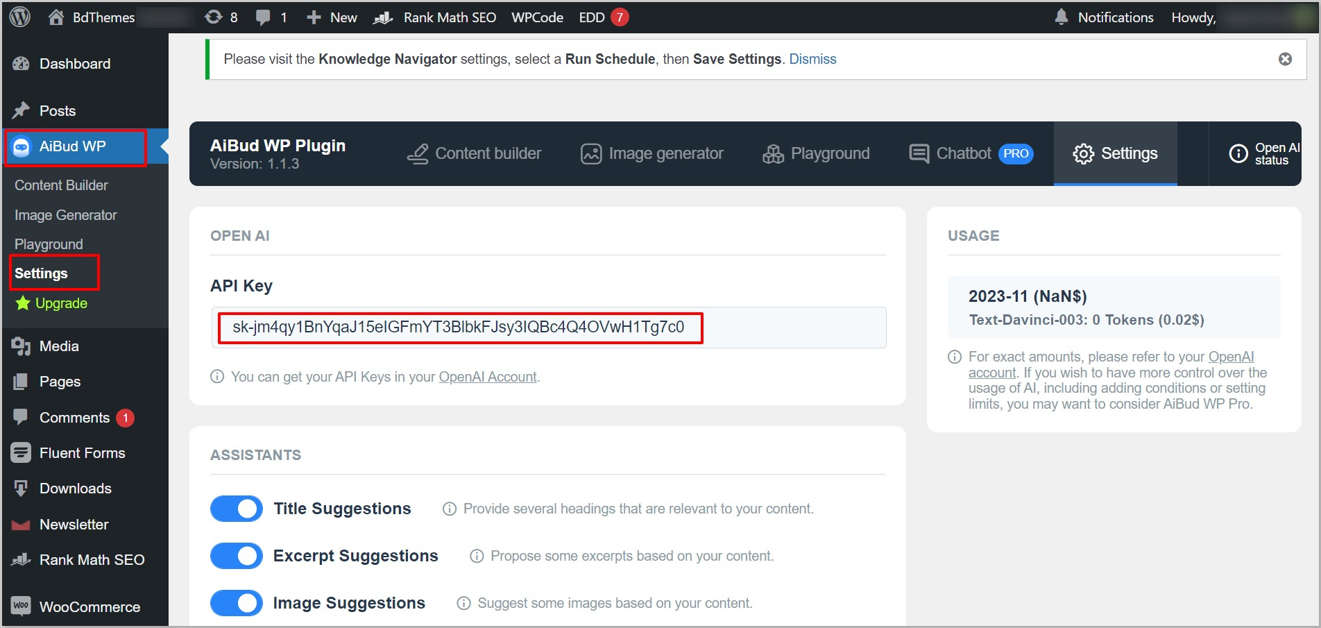This screenshot has width=1321, height=628.
Task: Click the BdThemes site home icon
Action: (x=55, y=17)
